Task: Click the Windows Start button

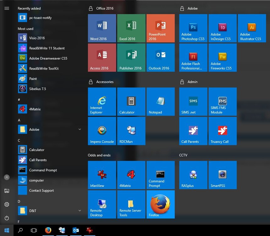Action: coord(7,230)
